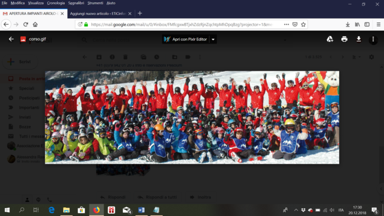Toggle Firefox sidebar view
This screenshot has height=216, width=384.
367,25
